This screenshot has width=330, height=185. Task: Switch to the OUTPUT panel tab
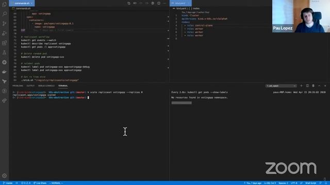(x=30, y=86)
